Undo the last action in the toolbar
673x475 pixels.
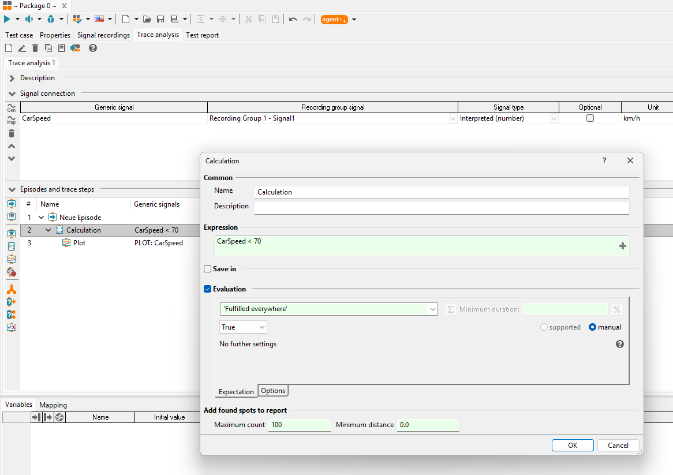pos(293,19)
